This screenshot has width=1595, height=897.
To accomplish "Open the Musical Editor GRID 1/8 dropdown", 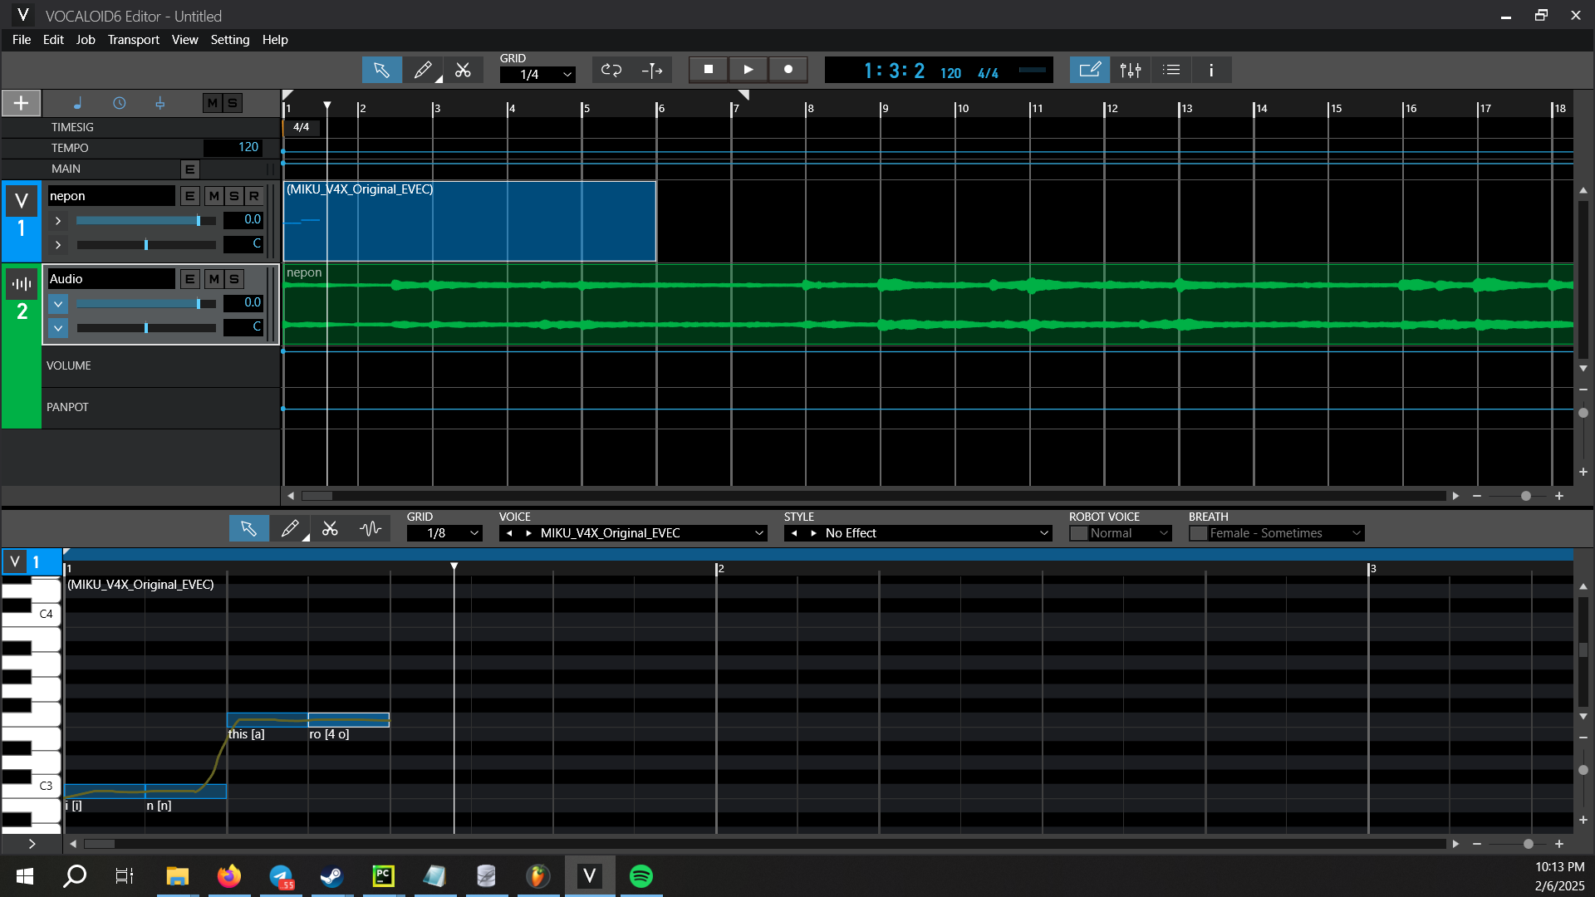I will (444, 533).
